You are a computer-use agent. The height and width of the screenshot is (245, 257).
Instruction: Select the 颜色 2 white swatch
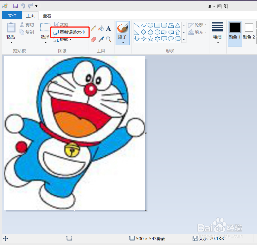(249, 27)
